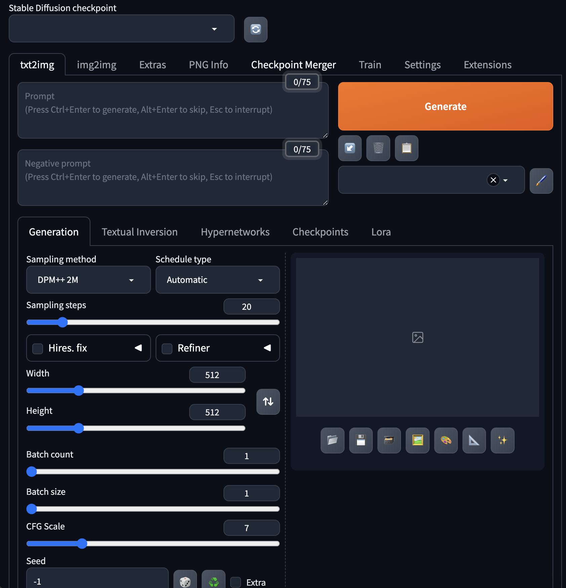The image size is (566, 588).
Task: Click the Width value field
Action: click(x=217, y=375)
